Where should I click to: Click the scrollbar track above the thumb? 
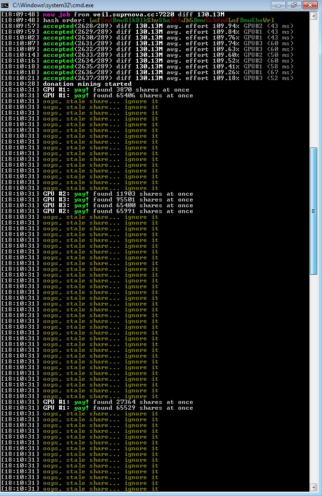coord(313,83)
